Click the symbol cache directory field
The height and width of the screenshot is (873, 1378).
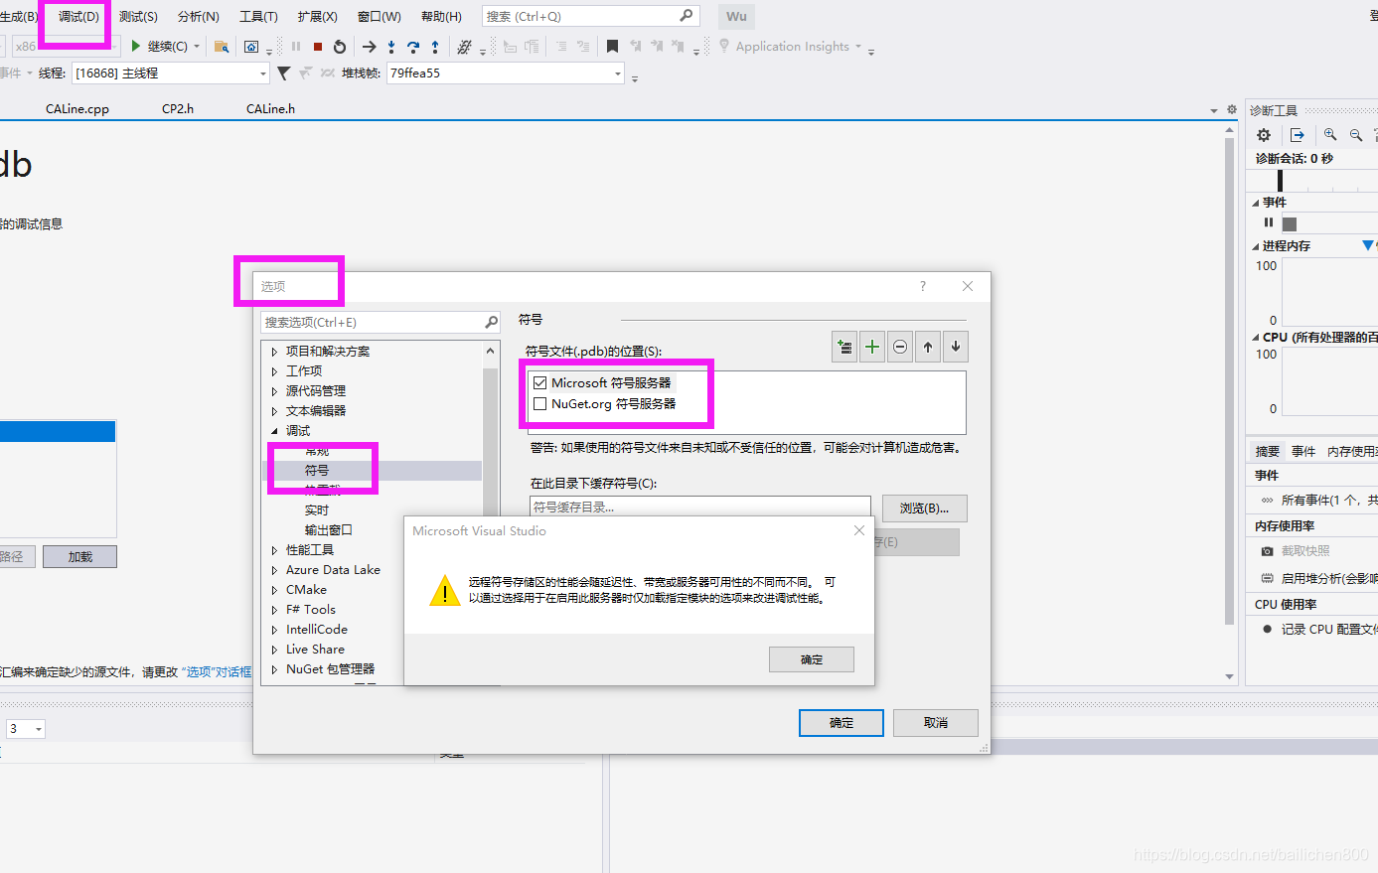click(700, 508)
